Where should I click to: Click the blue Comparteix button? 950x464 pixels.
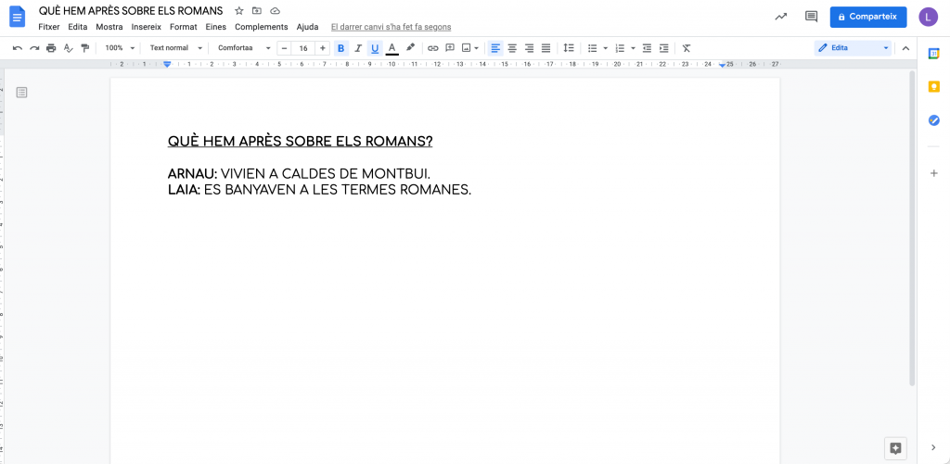pyautogui.click(x=867, y=17)
